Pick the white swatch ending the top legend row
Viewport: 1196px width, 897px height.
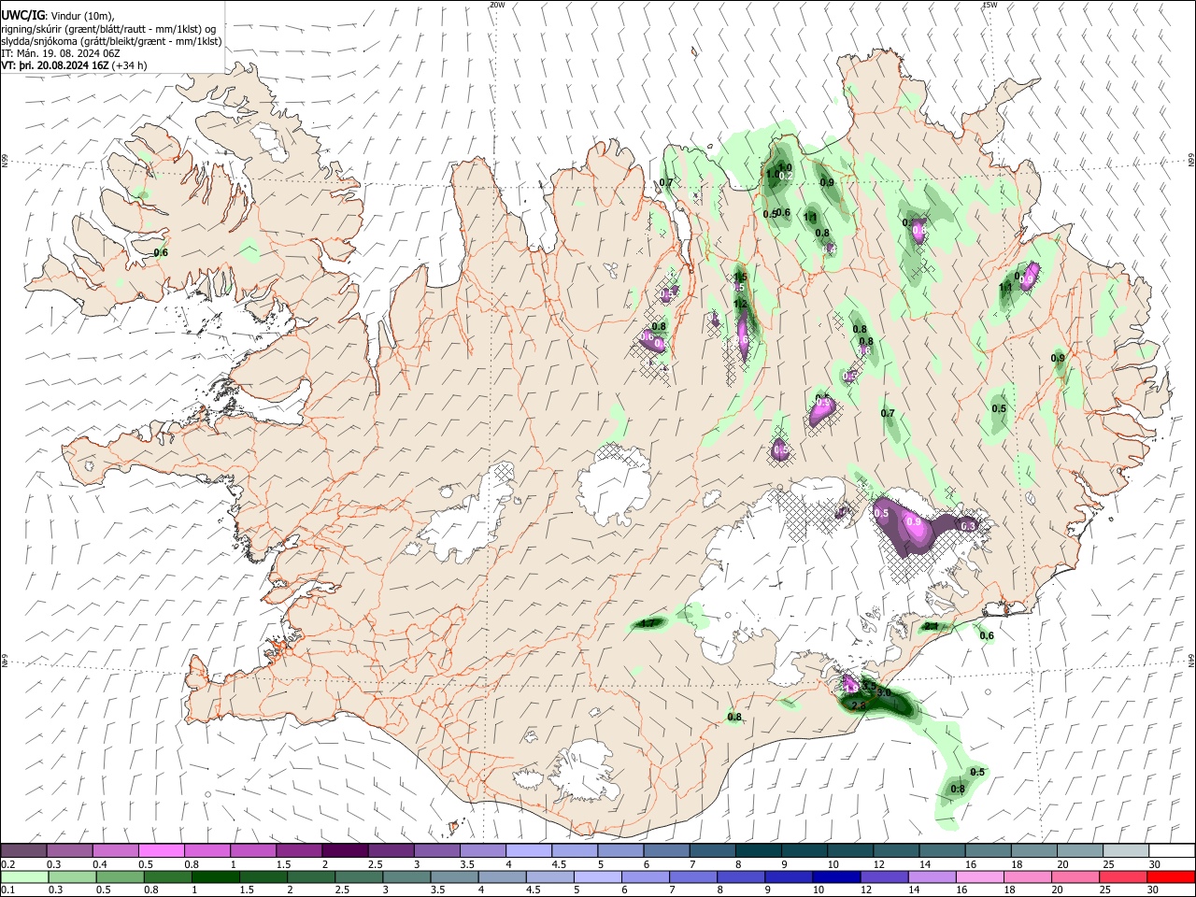(x=1172, y=851)
